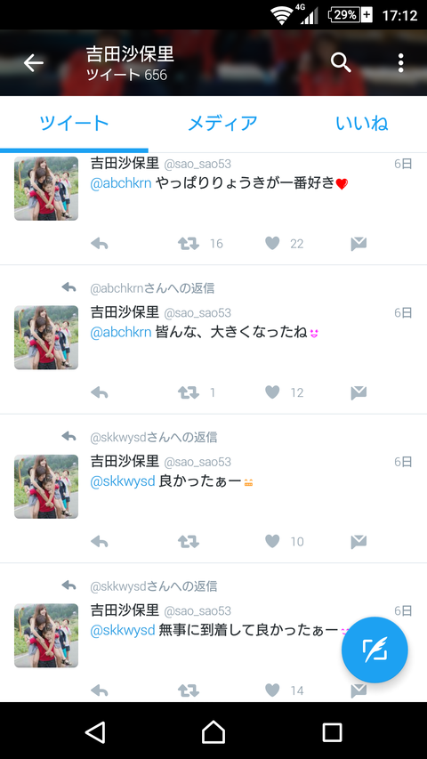
Task: Compose a new tweet with feather button
Action: click(375, 650)
